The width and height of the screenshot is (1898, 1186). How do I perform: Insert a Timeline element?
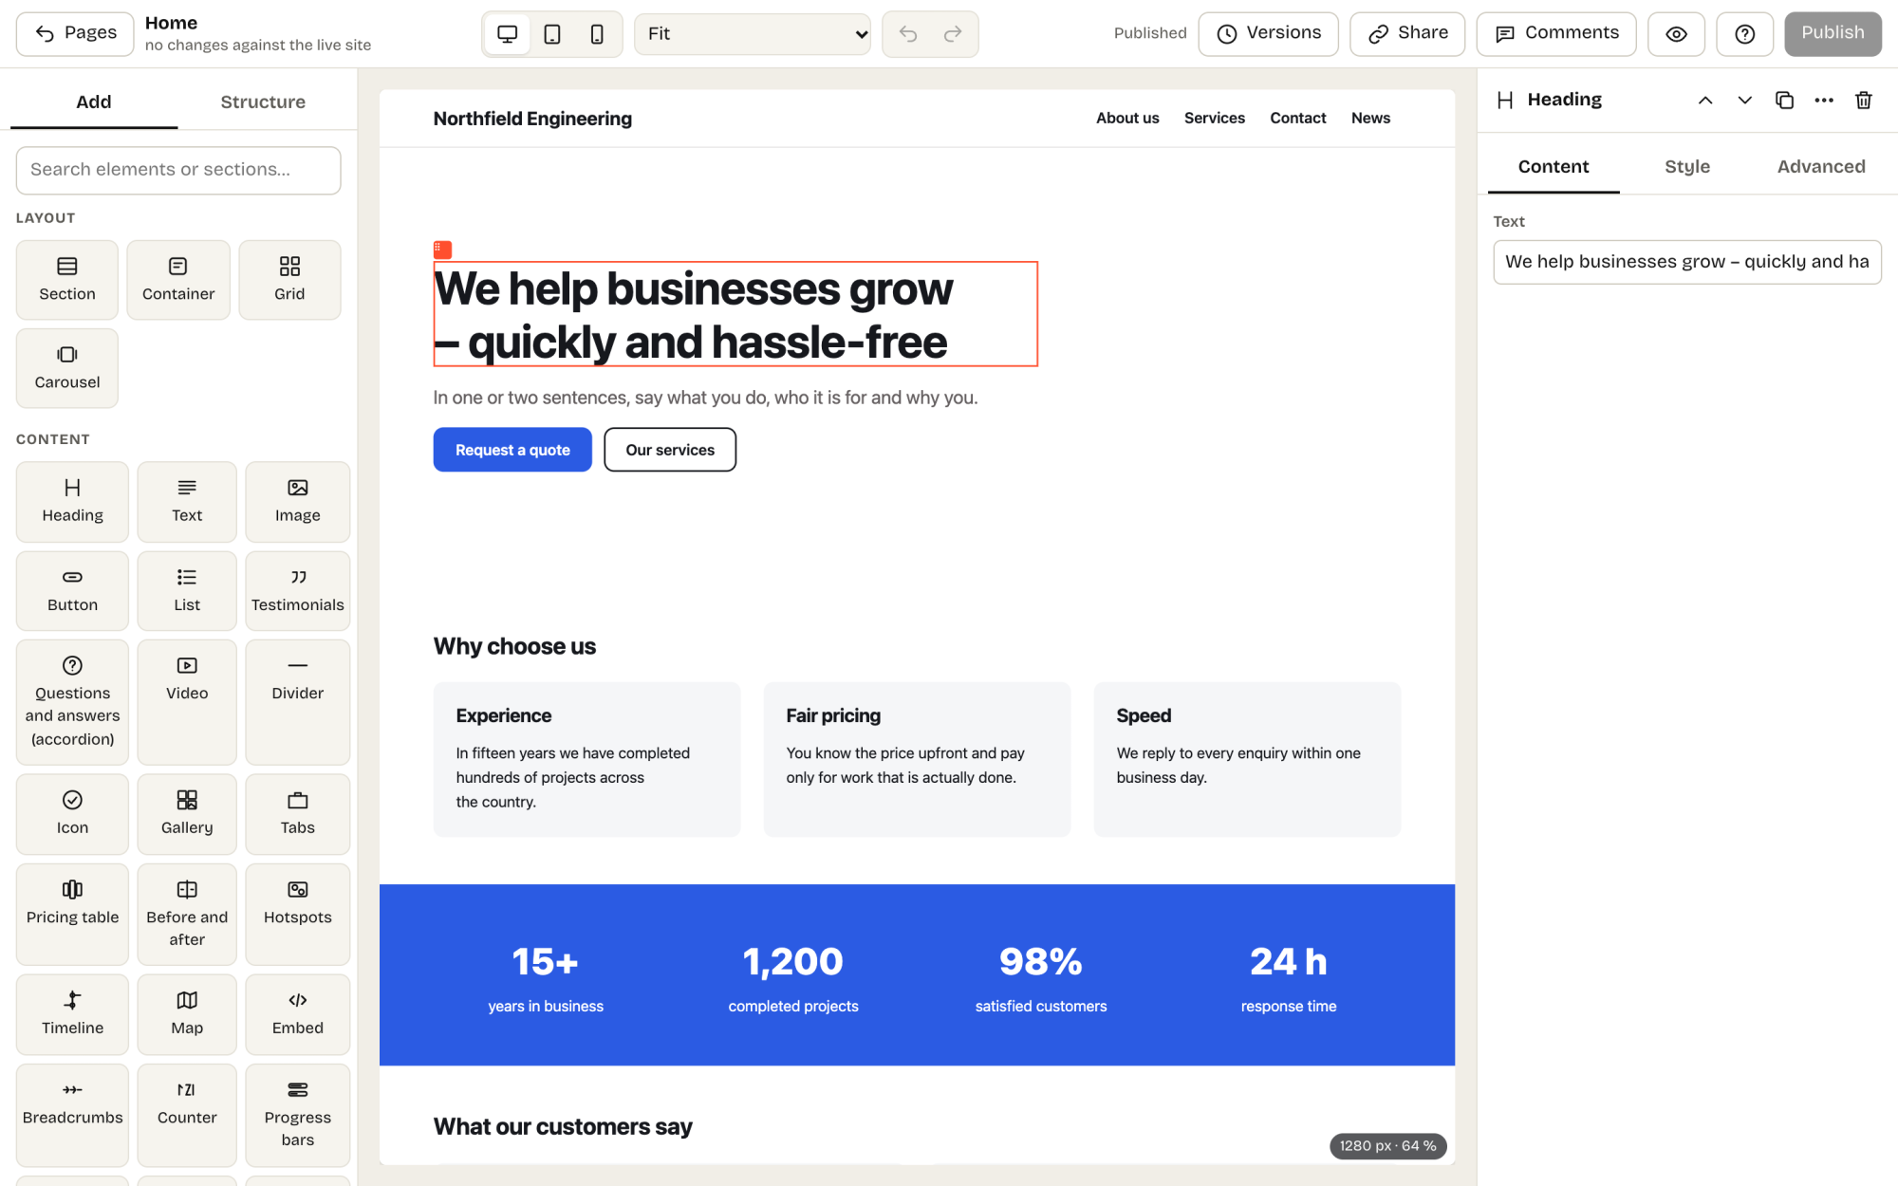[72, 1014]
